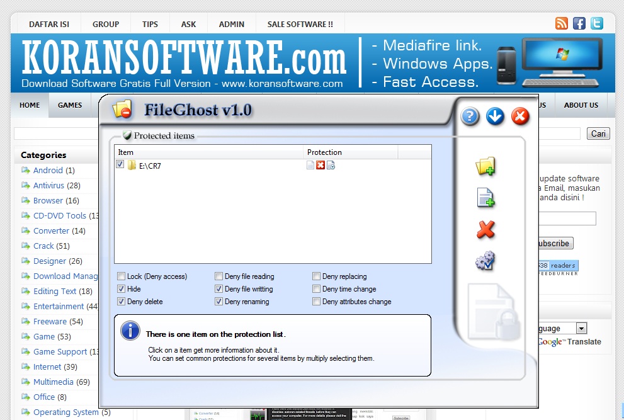The image size is (624, 420).
Task: Enable Deny replacing checkbox
Action: pos(316,276)
